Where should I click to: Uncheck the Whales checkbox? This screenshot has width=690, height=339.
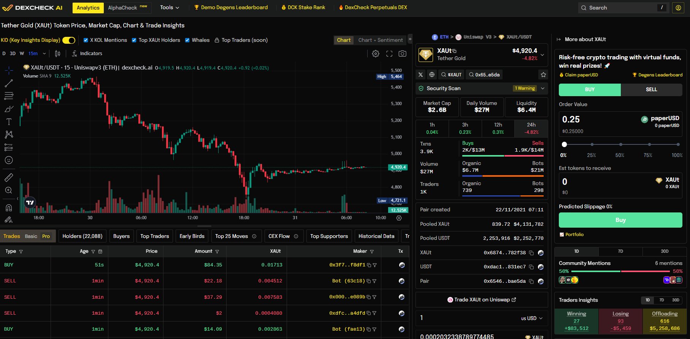tap(187, 40)
